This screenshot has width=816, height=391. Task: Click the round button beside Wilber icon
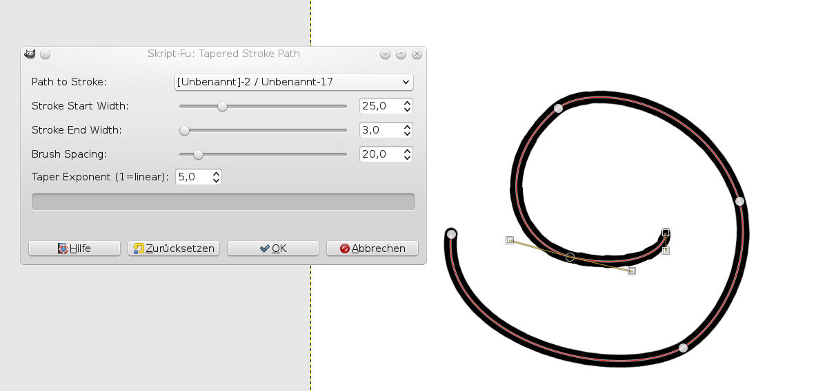[46, 54]
